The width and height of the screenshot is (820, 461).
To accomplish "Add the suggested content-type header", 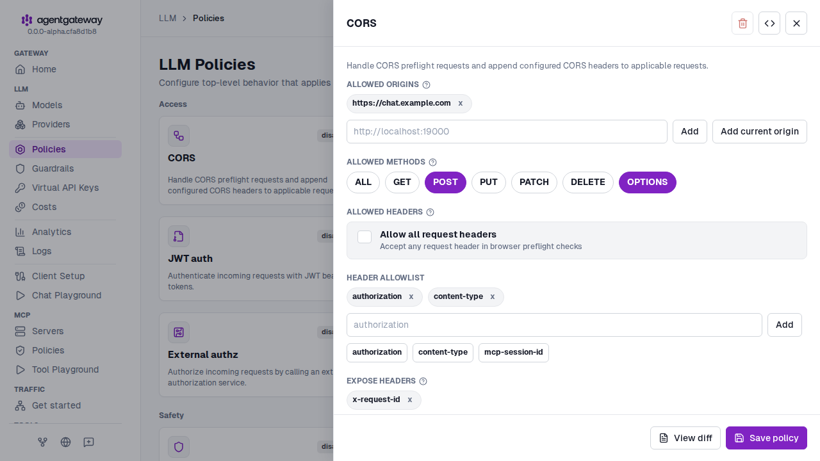I will [x=443, y=352].
